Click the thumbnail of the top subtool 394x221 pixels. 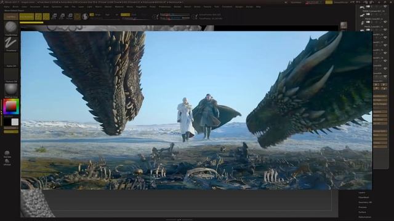pyautogui.click(x=362, y=7)
